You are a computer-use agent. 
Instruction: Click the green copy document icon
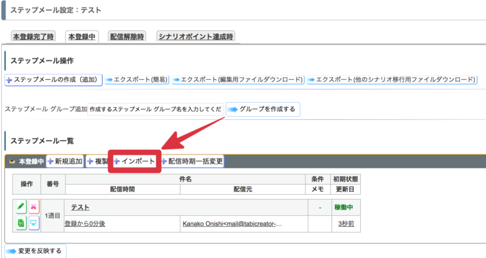pos(21,223)
